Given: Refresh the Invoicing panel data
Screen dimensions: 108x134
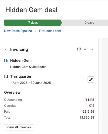Looking at the screenshot, I should [79, 49].
